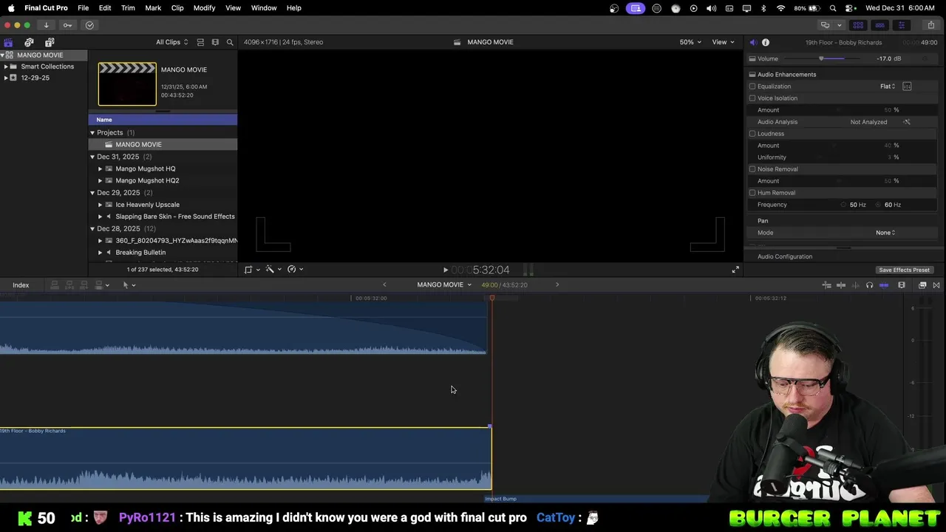The width and height of the screenshot is (946, 532).
Task: Open the Transitions browser icon
Action: tap(936, 285)
